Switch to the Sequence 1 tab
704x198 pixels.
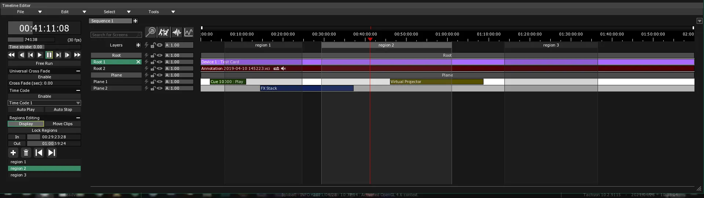point(110,21)
